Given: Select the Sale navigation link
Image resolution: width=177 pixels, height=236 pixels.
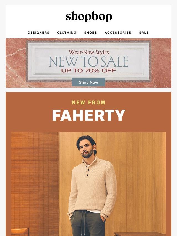Looking at the screenshot, I should click(x=144, y=33).
